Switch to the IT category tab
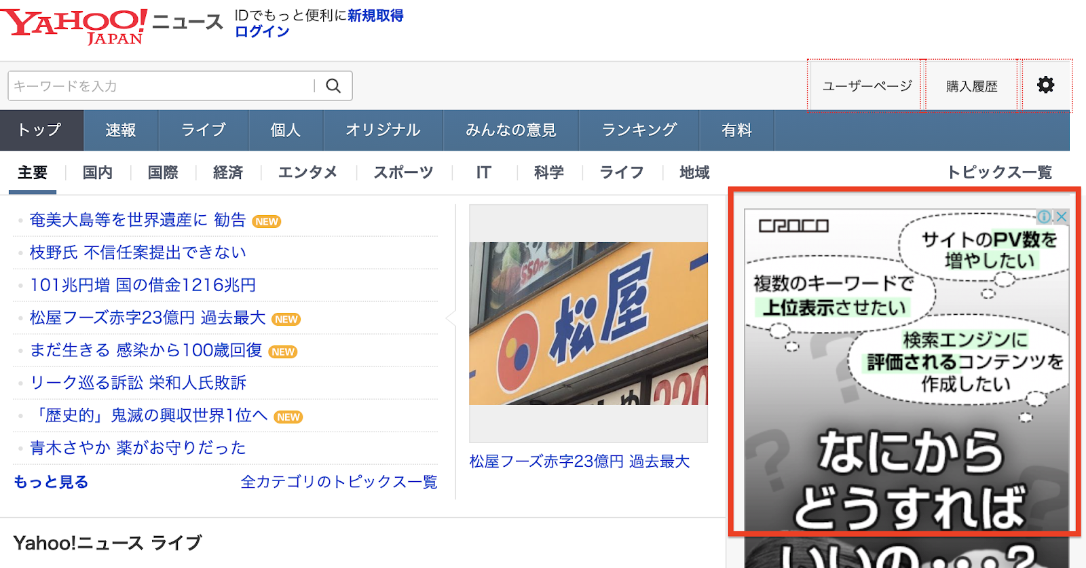The image size is (1086, 568). [x=483, y=172]
